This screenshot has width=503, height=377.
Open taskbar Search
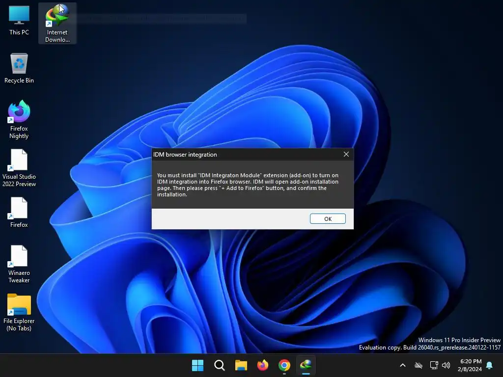click(220, 365)
